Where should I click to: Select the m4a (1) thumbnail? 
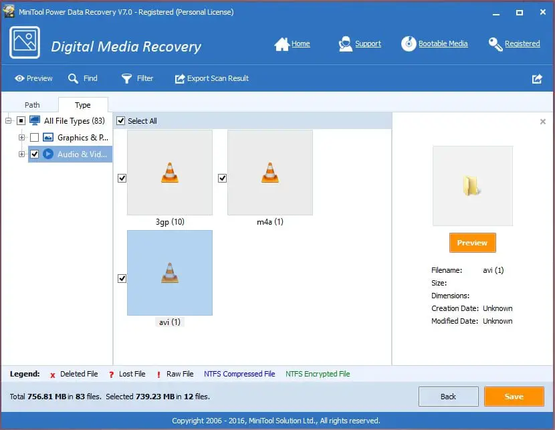[270, 173]
